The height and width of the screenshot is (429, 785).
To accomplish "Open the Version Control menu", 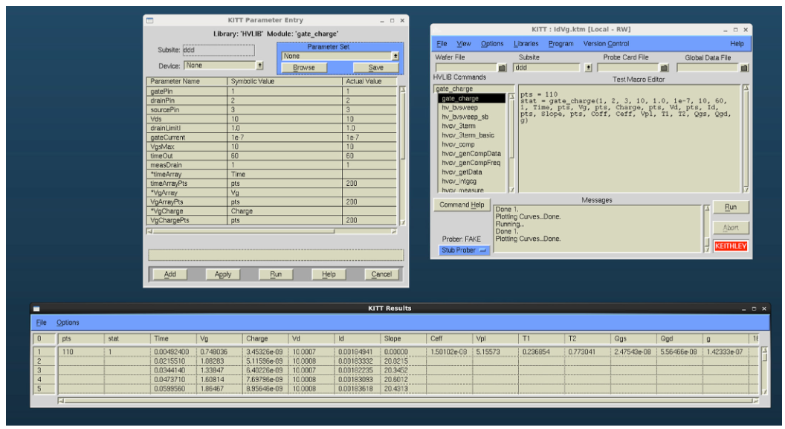I will (x=606, y=44).
